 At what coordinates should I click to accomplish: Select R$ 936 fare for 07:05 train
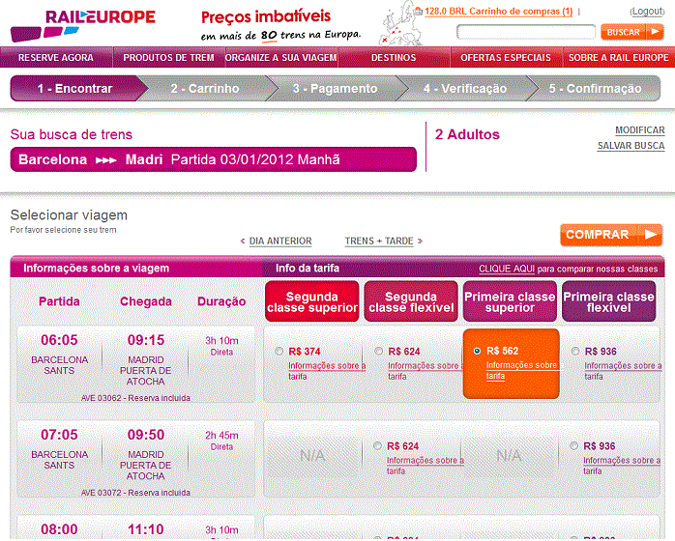click(573, 446)
